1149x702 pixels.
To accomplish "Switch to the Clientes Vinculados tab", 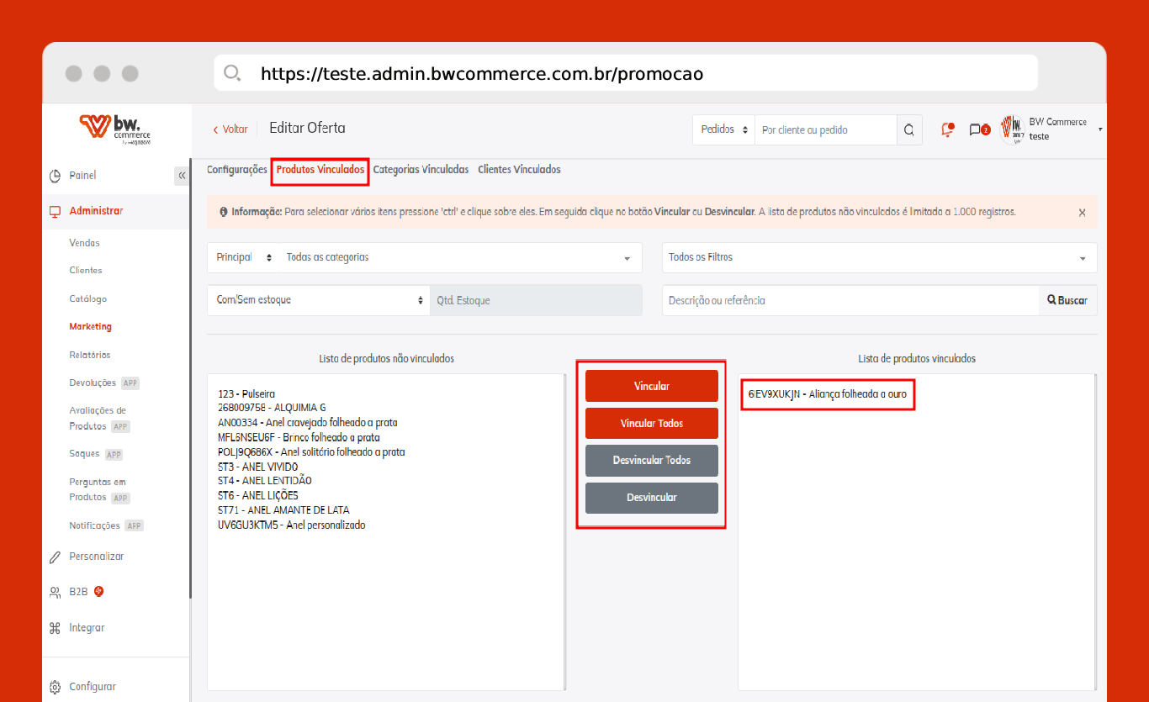I will point(519,170).
